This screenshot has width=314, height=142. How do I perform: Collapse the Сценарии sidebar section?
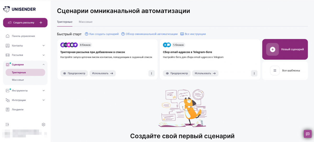(43, 65)
